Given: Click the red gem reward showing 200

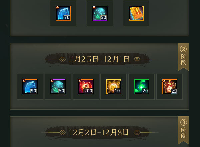Looking at the screenshot, I should (x=86, y=87).
